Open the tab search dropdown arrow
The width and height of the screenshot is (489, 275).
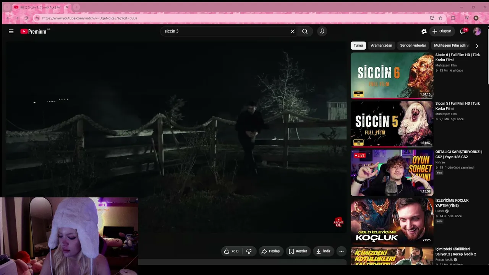pos(7,7)
